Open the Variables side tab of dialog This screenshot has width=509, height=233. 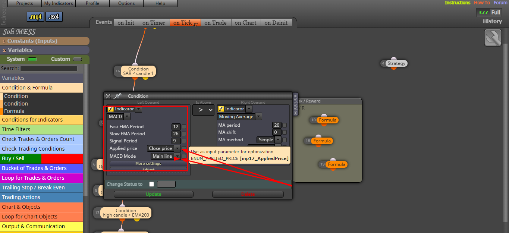pyautogui.click(x=295, y=104)
